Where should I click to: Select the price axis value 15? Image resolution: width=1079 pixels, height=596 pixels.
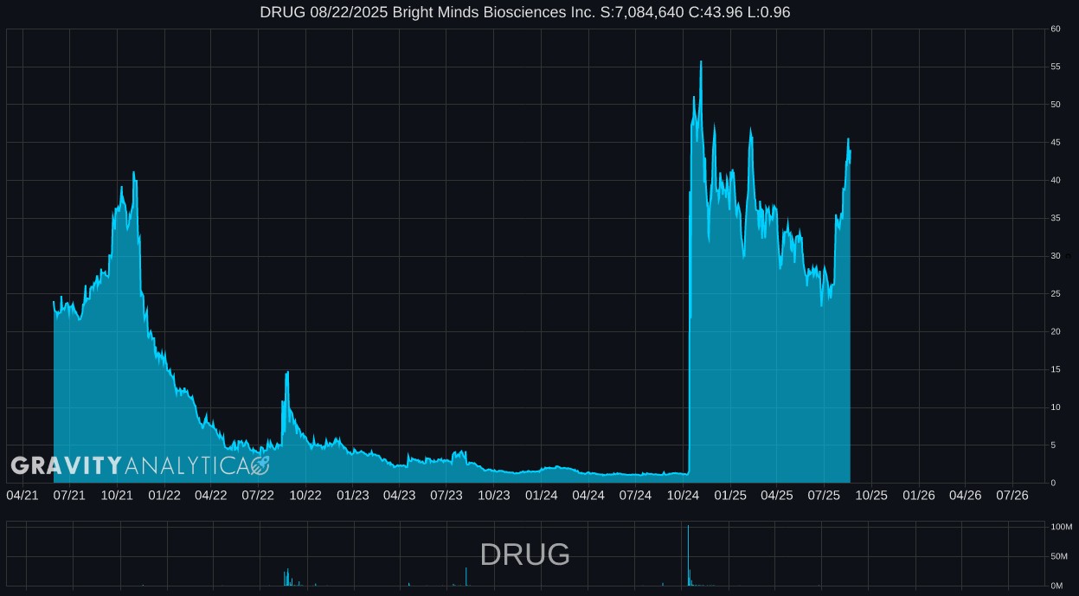click(1056, 370)
